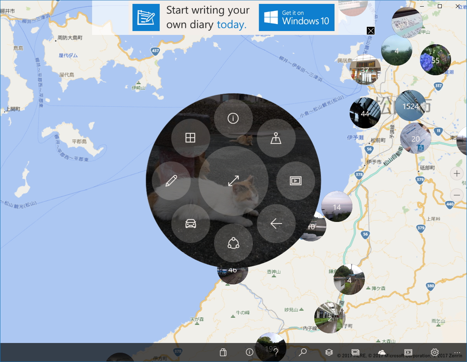This screenshot has width=467, height=362.
Task: Open photo cluster labeled 2
Action: point(330,318)
